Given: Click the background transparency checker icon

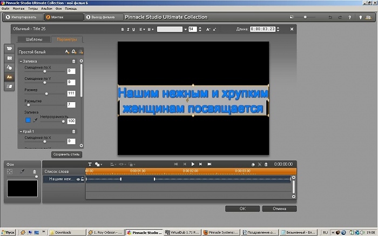Looking at the screenshot, I should click(x=10, y=171).
